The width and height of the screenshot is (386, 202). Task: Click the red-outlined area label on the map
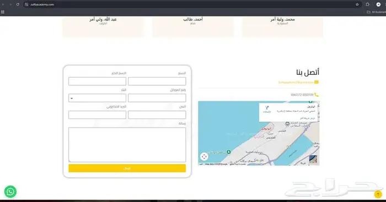point(267,129)
